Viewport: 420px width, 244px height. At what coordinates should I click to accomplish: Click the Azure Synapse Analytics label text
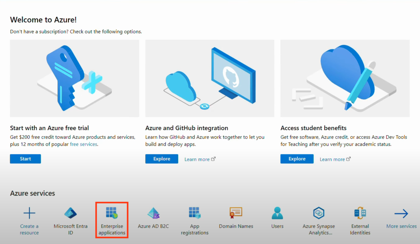tap(319, 229)
